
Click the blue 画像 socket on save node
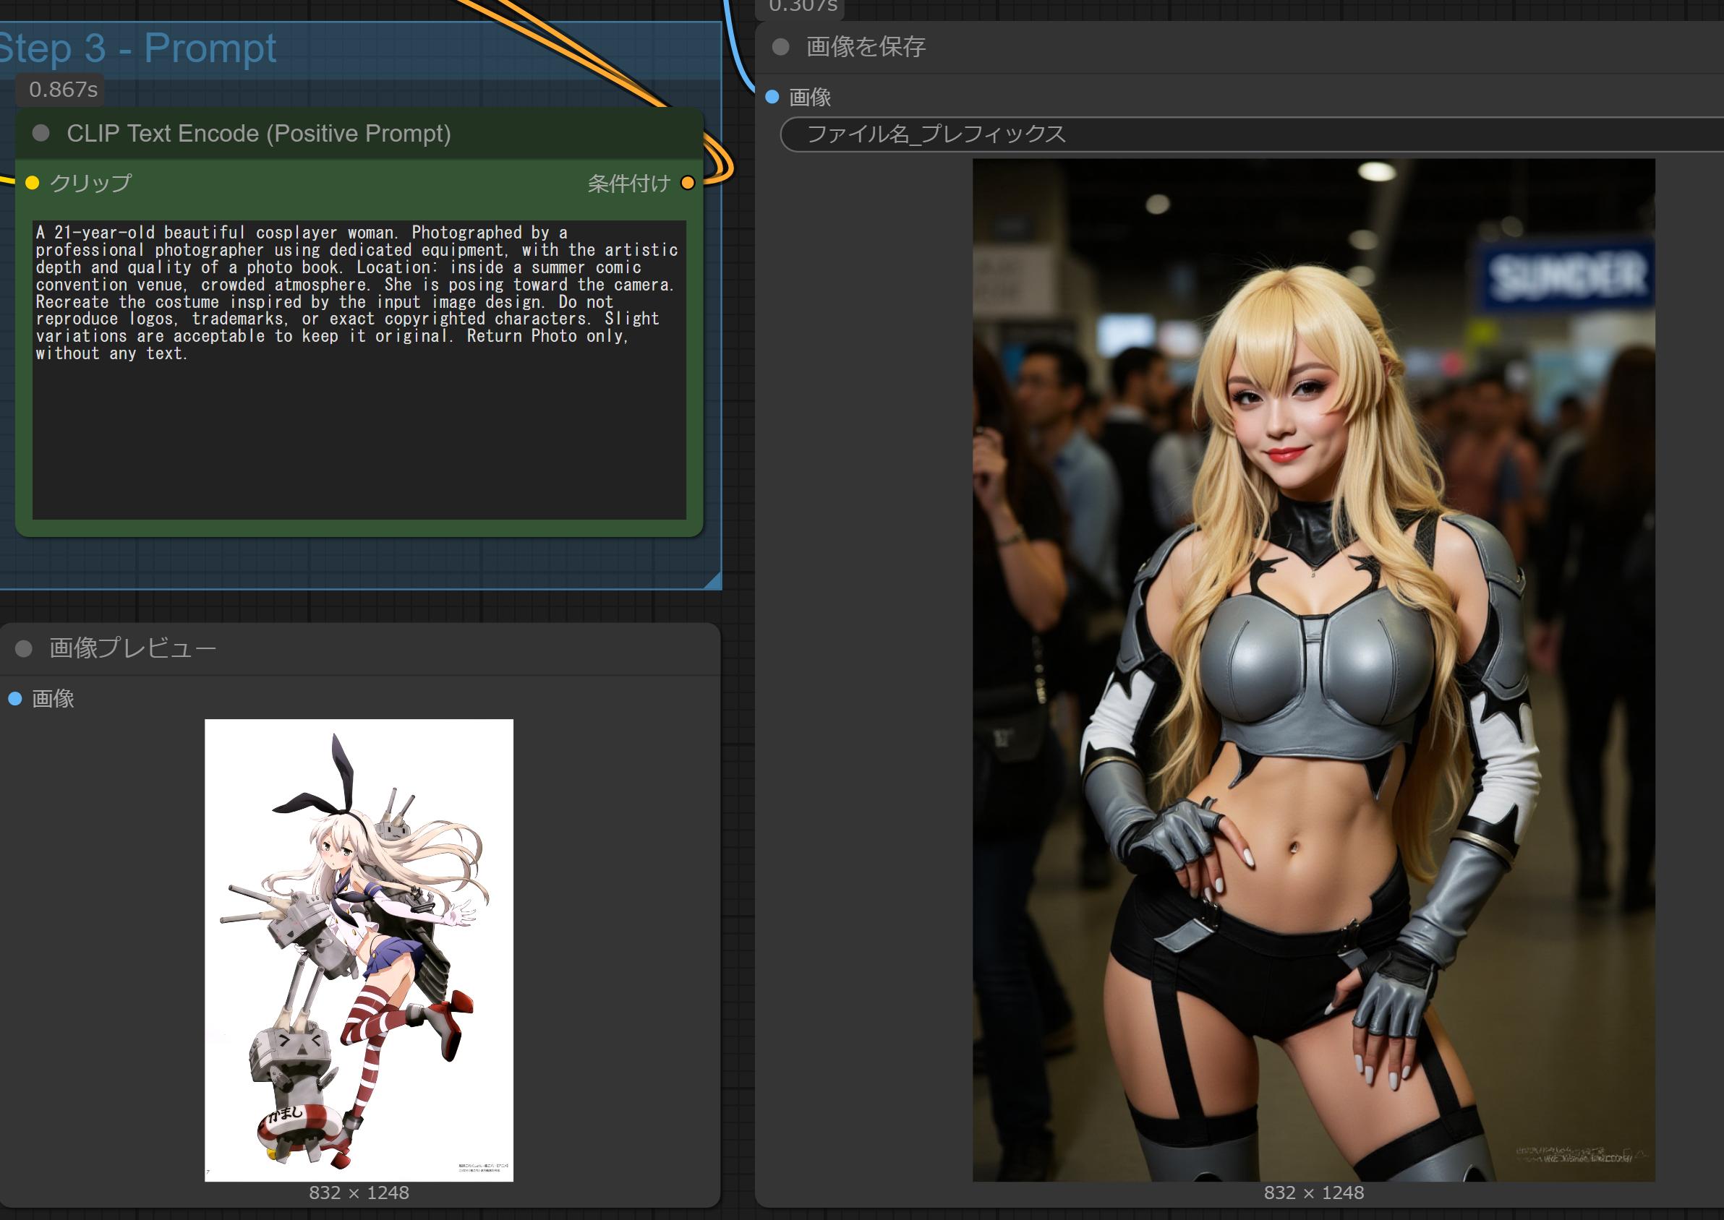point(772,97)
